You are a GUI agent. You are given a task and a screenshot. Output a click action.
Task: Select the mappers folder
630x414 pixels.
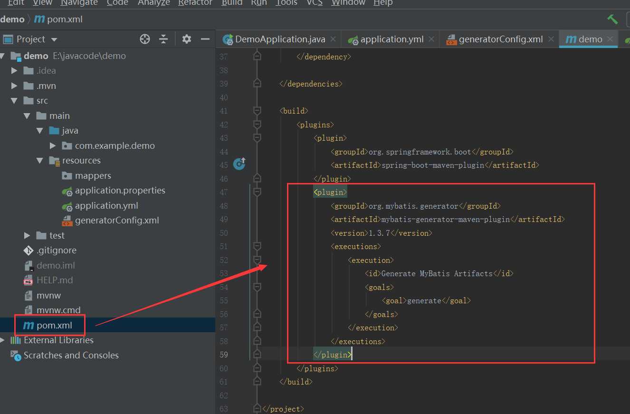93,176
